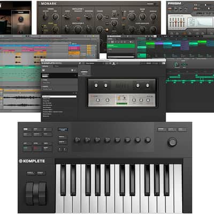This screenshot has width=214, height=214.
Task: Click the left page arrow button on the keyboard
Action: [60, 149]
